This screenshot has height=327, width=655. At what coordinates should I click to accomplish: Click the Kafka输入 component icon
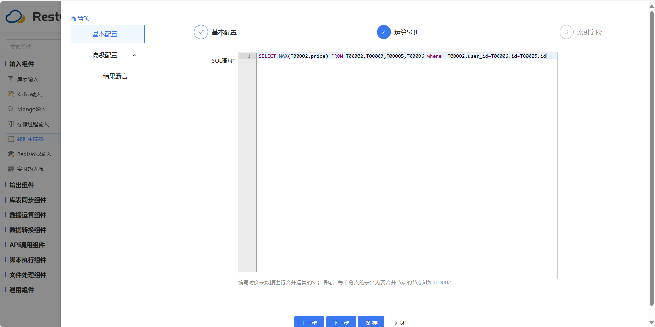(x=11, y=94)
